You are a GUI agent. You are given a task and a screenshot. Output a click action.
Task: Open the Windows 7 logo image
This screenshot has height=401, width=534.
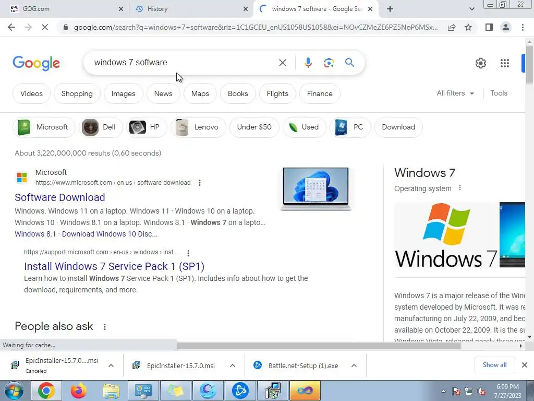point(446,235)
